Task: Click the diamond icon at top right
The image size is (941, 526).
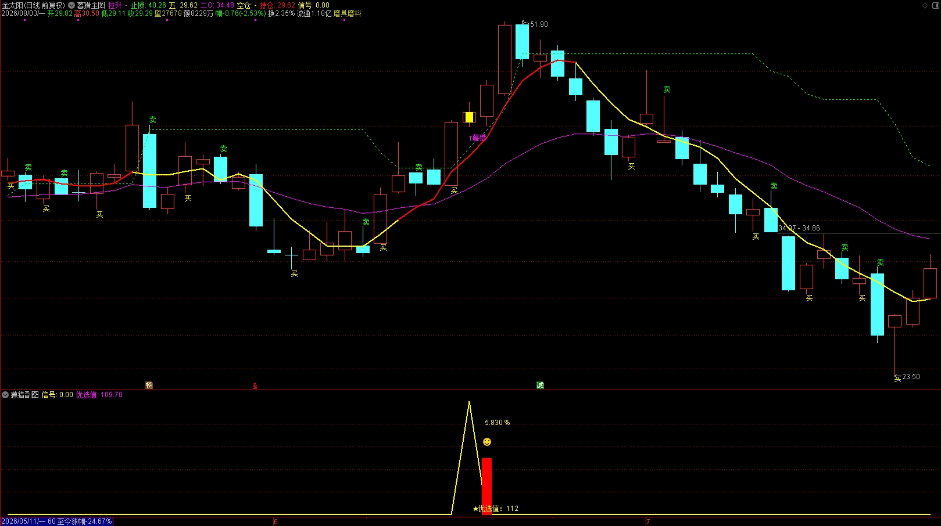Action: point(925,5)
